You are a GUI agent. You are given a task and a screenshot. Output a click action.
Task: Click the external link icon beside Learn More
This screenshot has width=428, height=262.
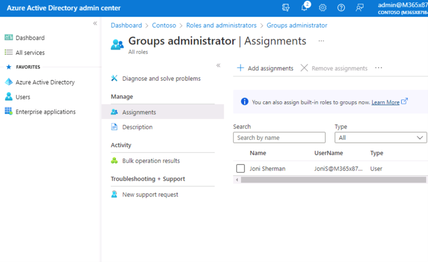[404, 101]
